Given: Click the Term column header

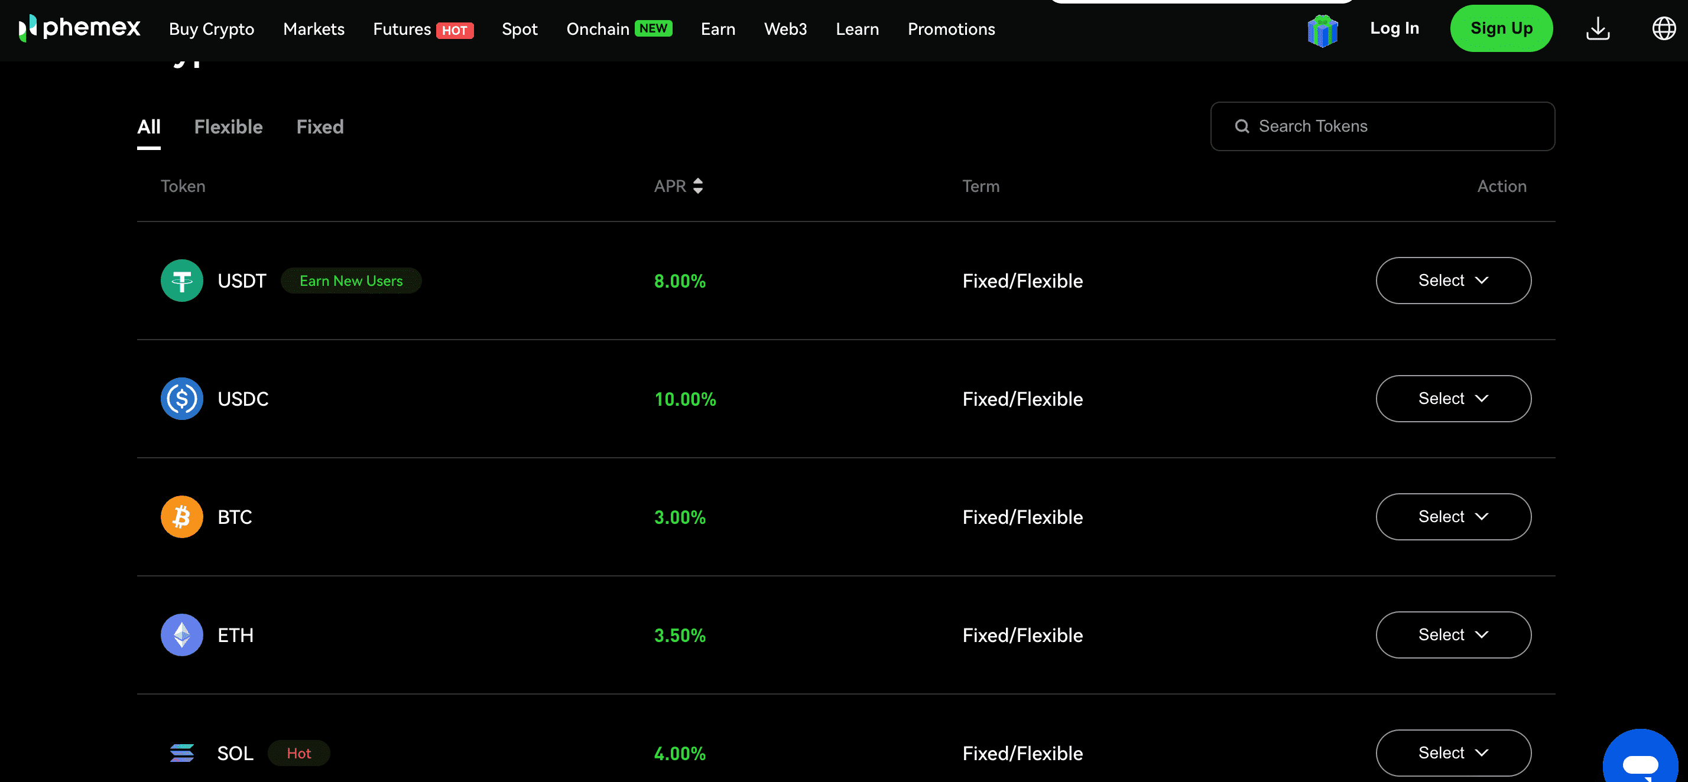Looking at the screenshot, I should coord(981,186).
